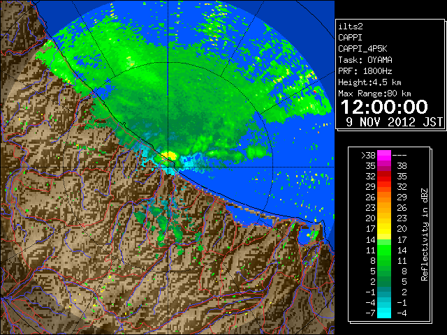The image size is (447, 335).
Task: Select the '9 NOV 2012 JST' date
Action: click(394, 122)
